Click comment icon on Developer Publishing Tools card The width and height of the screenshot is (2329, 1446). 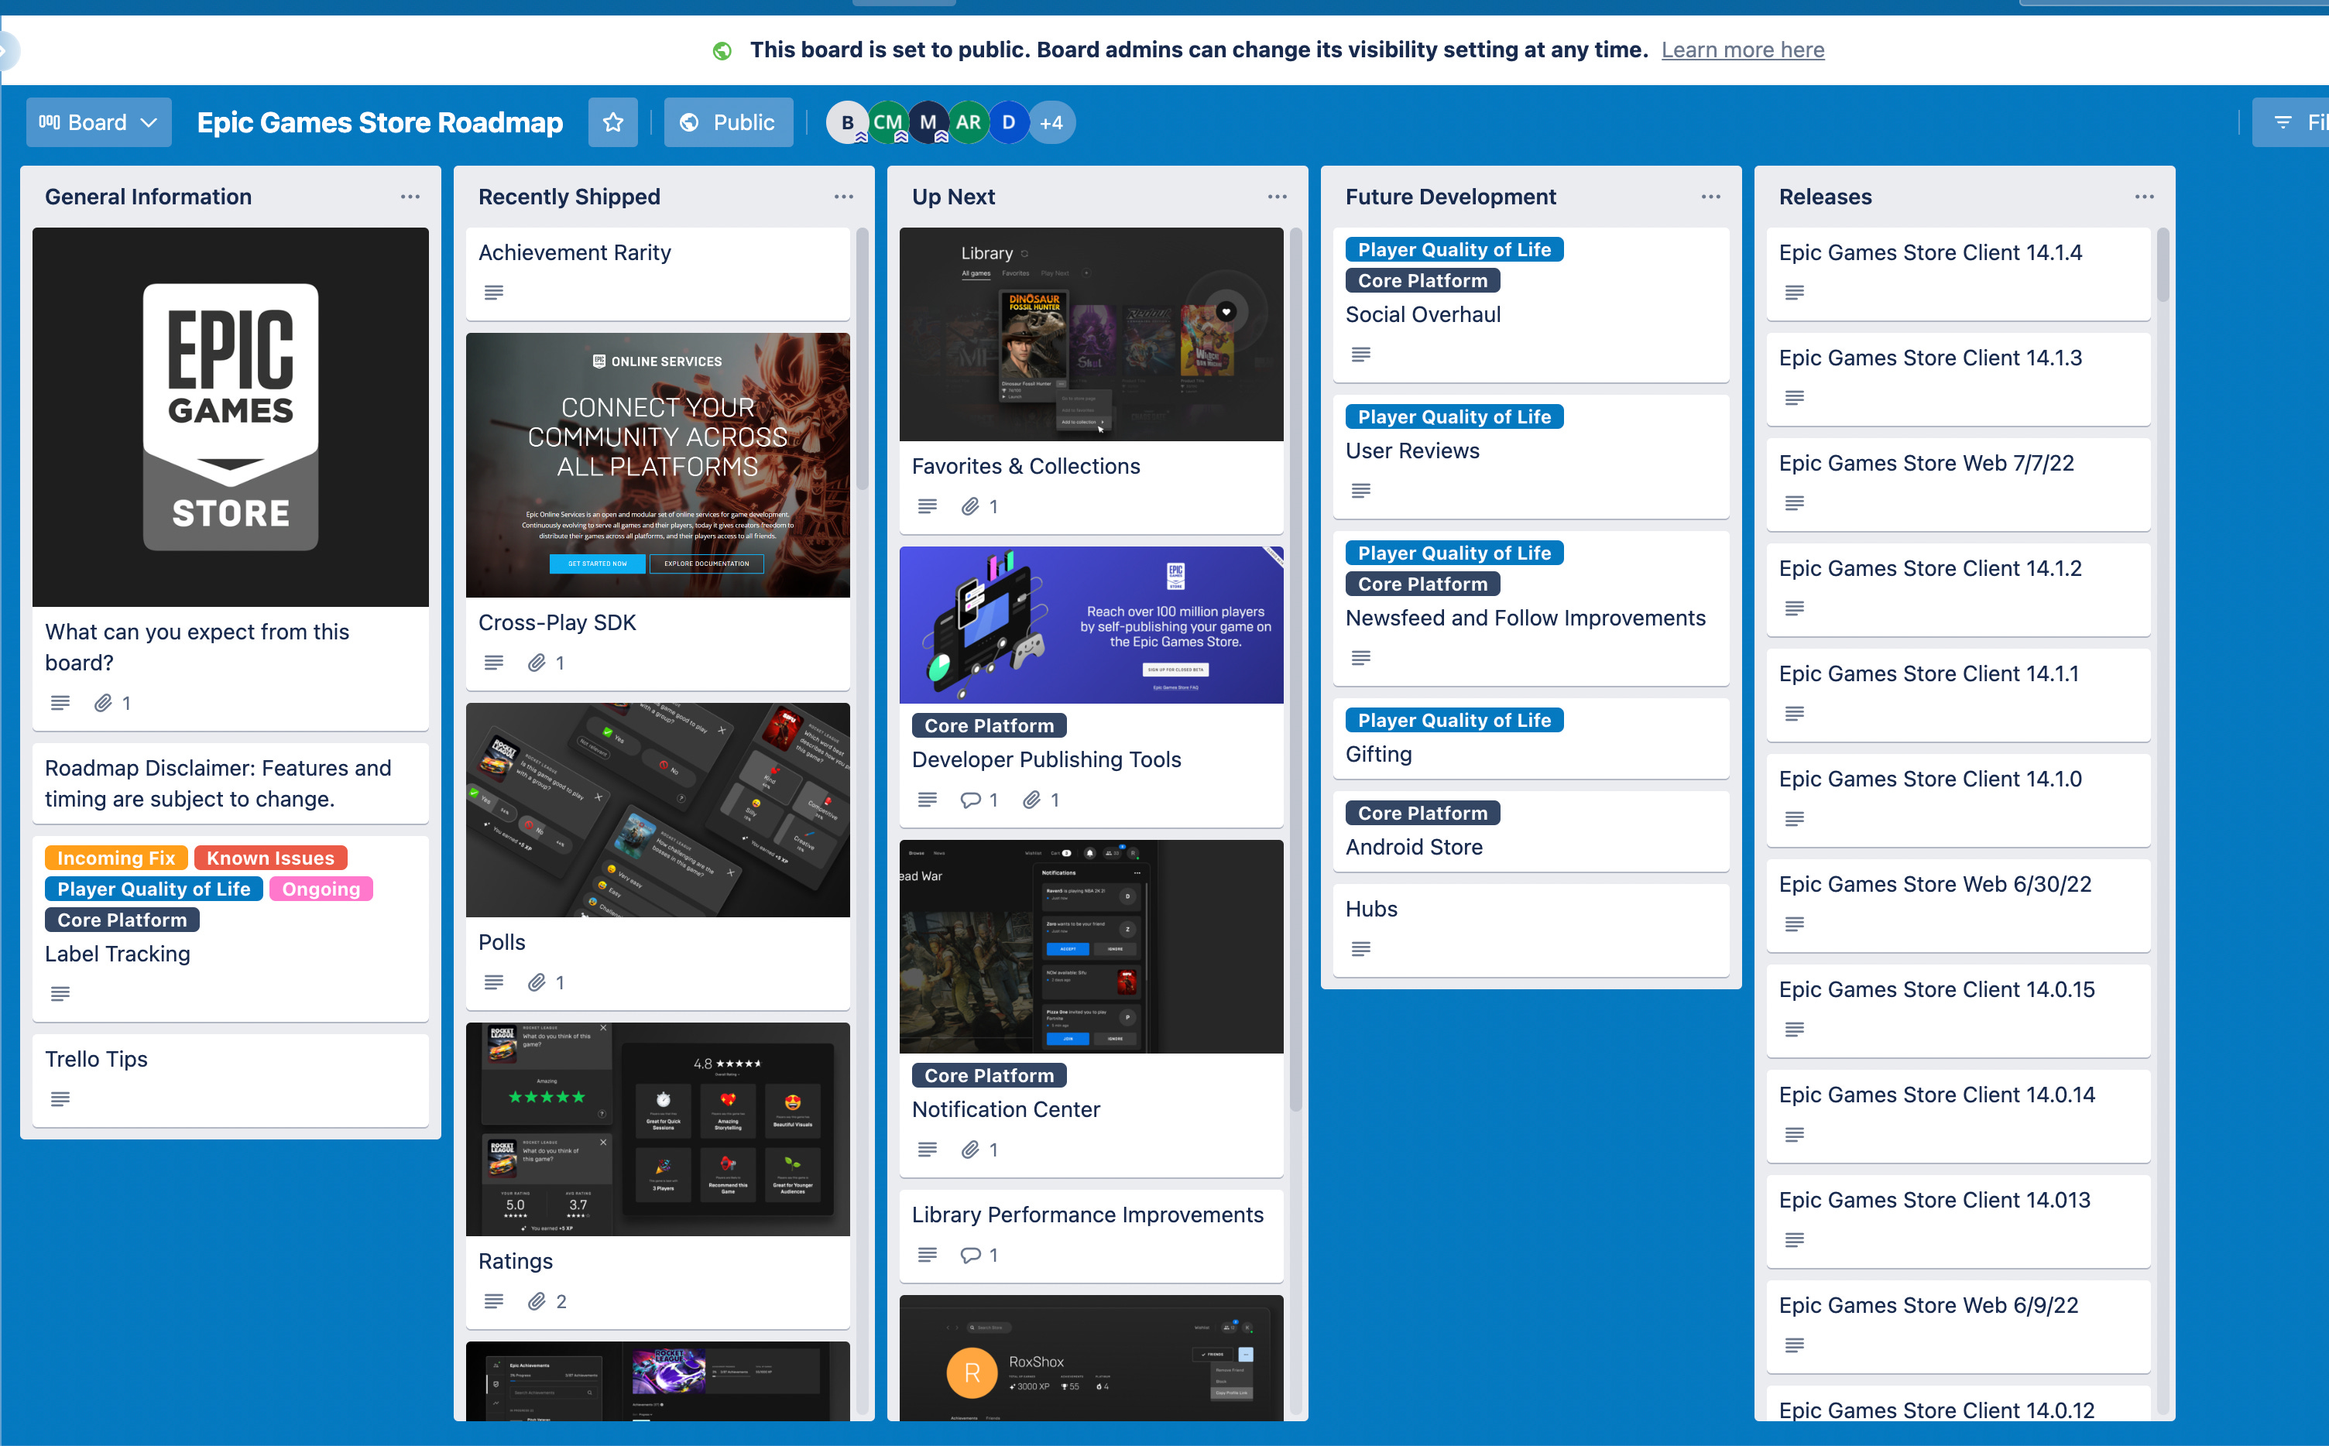click(x=971, y=800)
